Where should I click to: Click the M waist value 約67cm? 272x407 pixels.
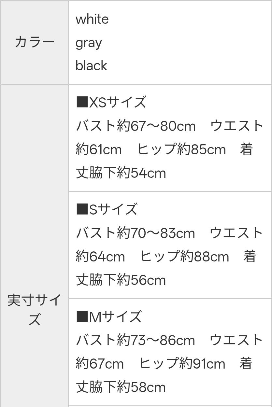[100, 364]
